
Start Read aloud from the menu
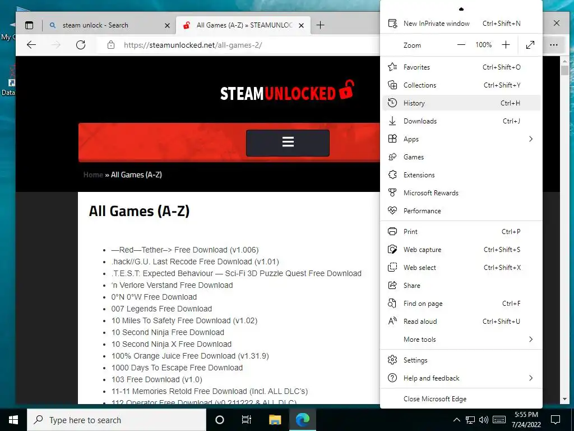tap(461, 322)
